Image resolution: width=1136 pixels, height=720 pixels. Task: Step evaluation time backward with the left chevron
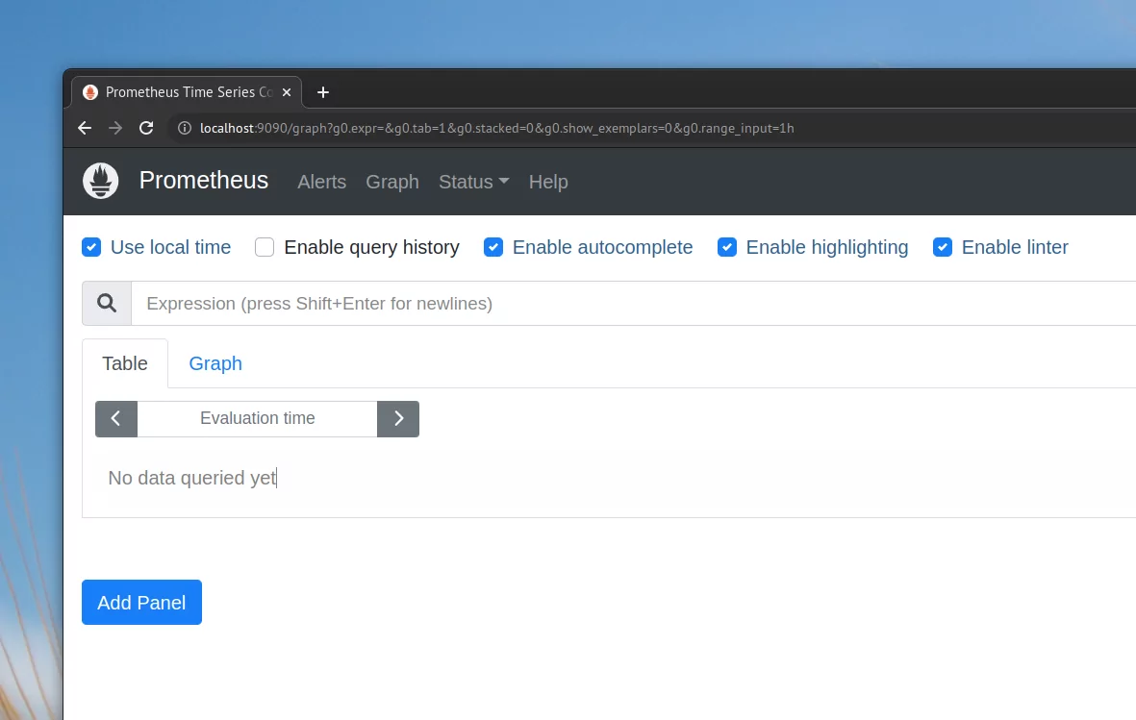pyautogui.click(x=116, y=419)
